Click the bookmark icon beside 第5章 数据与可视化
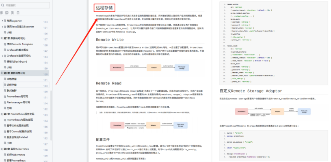Viewport: 331px width, 162px height. coord(2,38)
